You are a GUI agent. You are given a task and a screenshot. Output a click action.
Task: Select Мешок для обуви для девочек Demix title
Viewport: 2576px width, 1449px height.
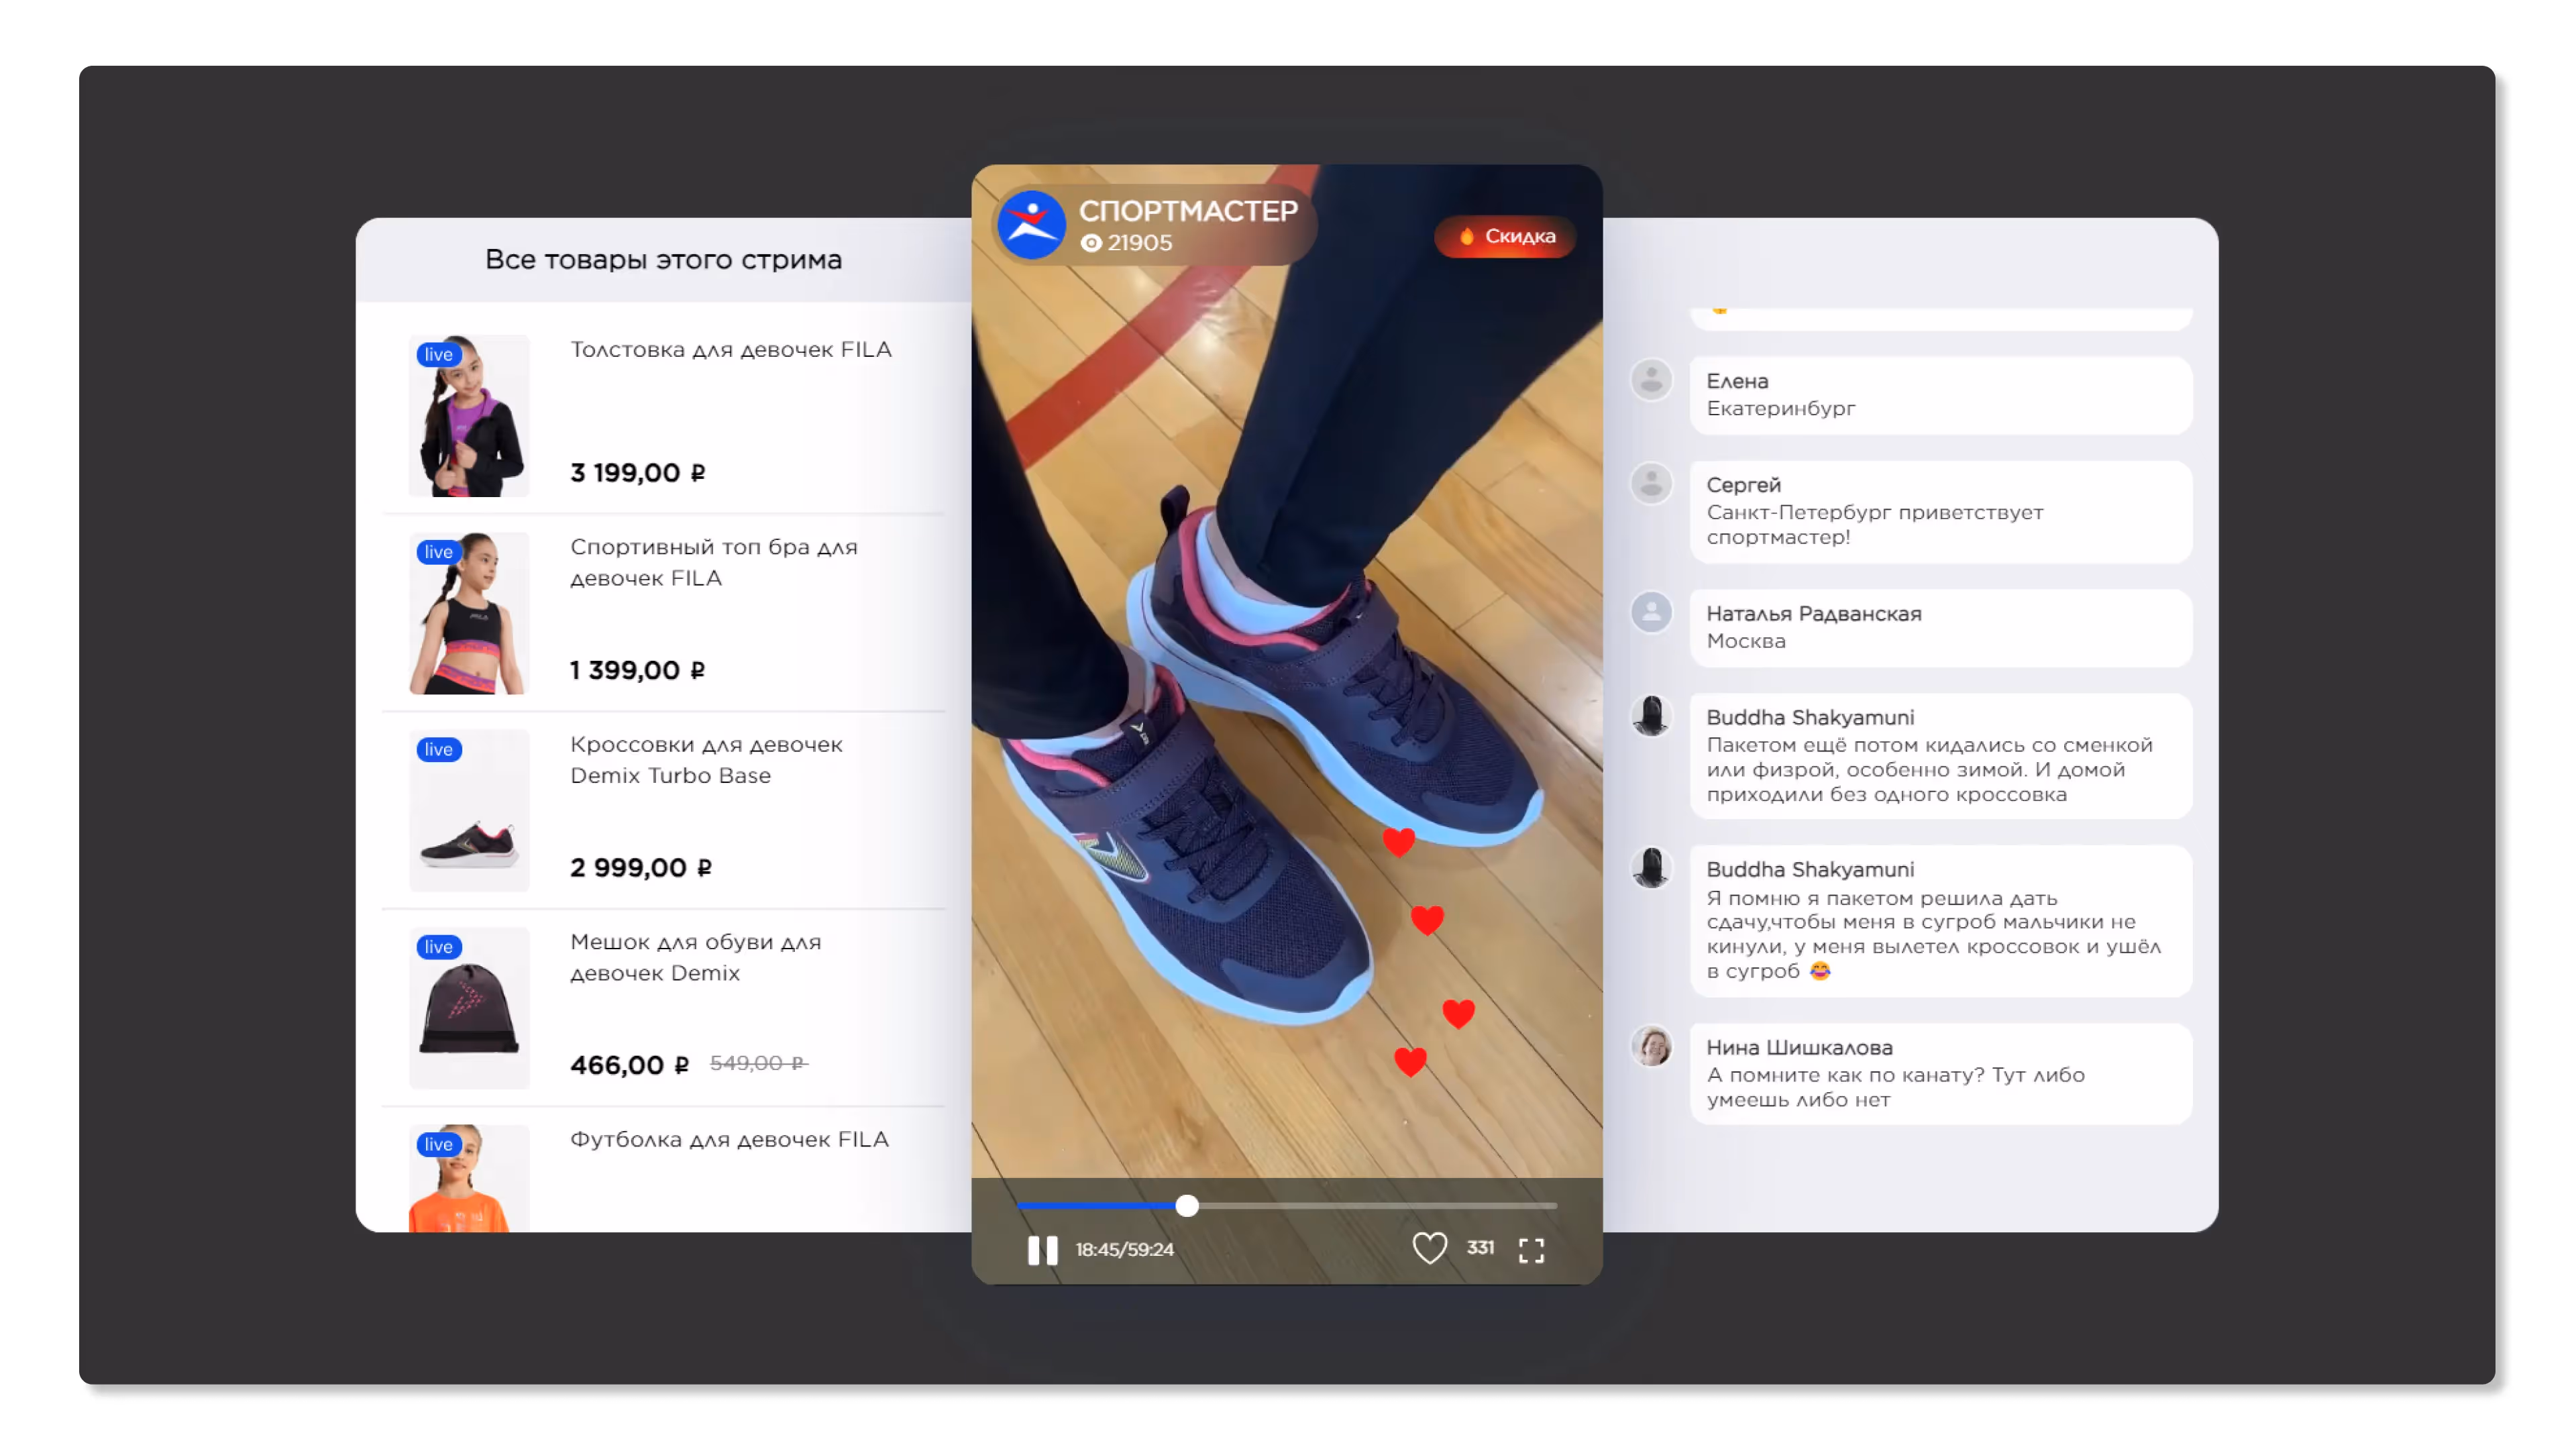(x=696, y=958)
